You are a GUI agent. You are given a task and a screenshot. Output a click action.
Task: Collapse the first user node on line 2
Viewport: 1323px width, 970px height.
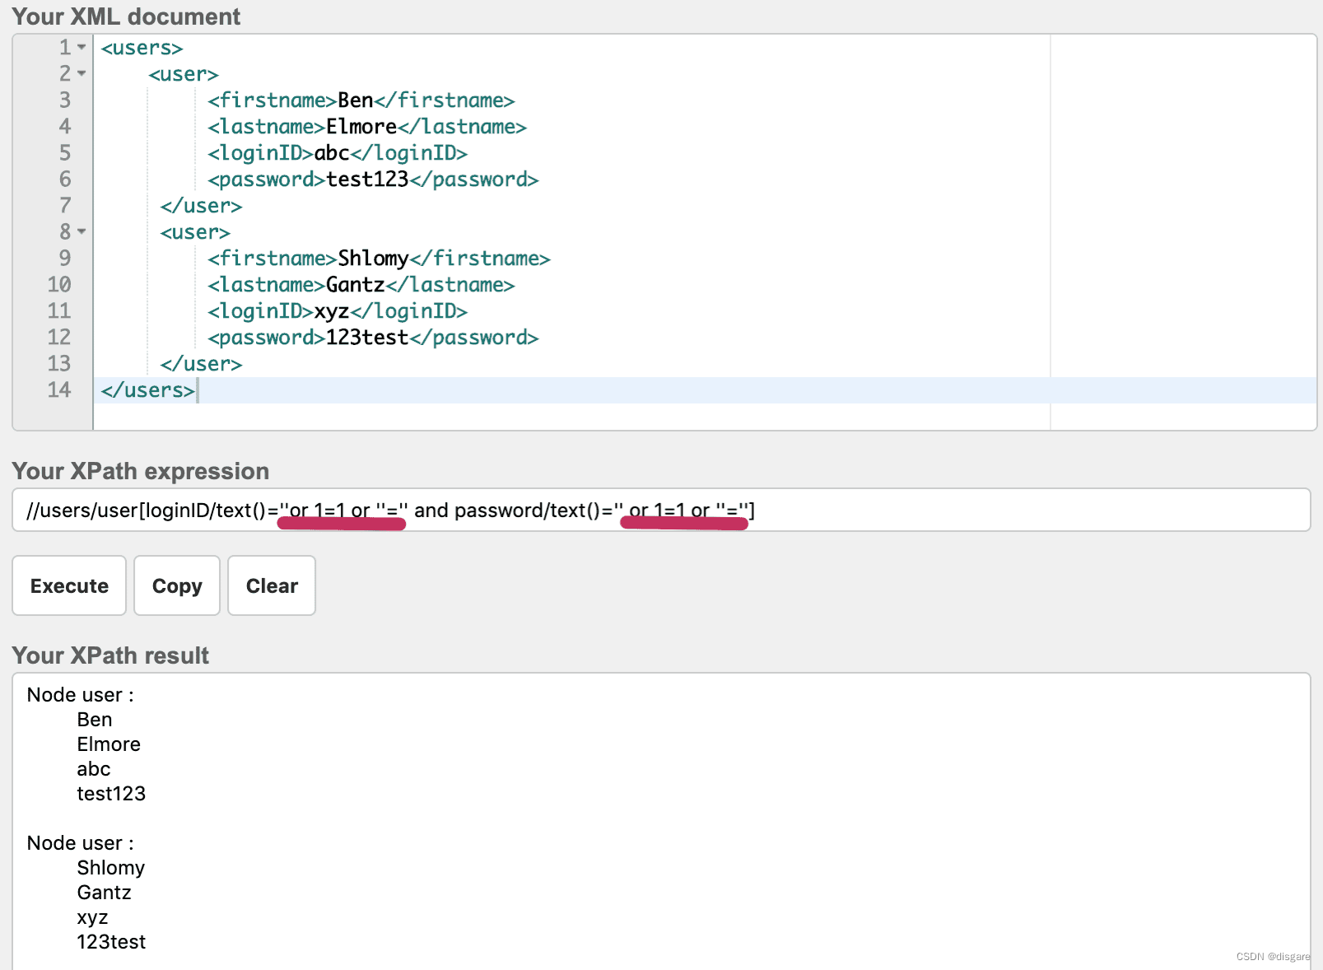coord(82,74)
